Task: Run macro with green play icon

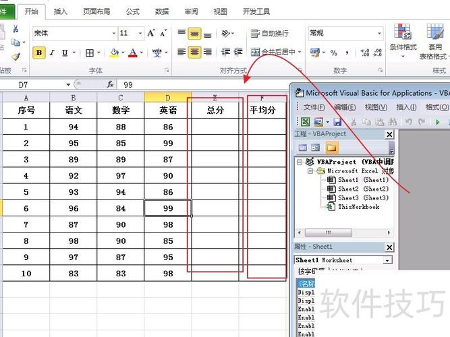Action: [x=438, y=122]
